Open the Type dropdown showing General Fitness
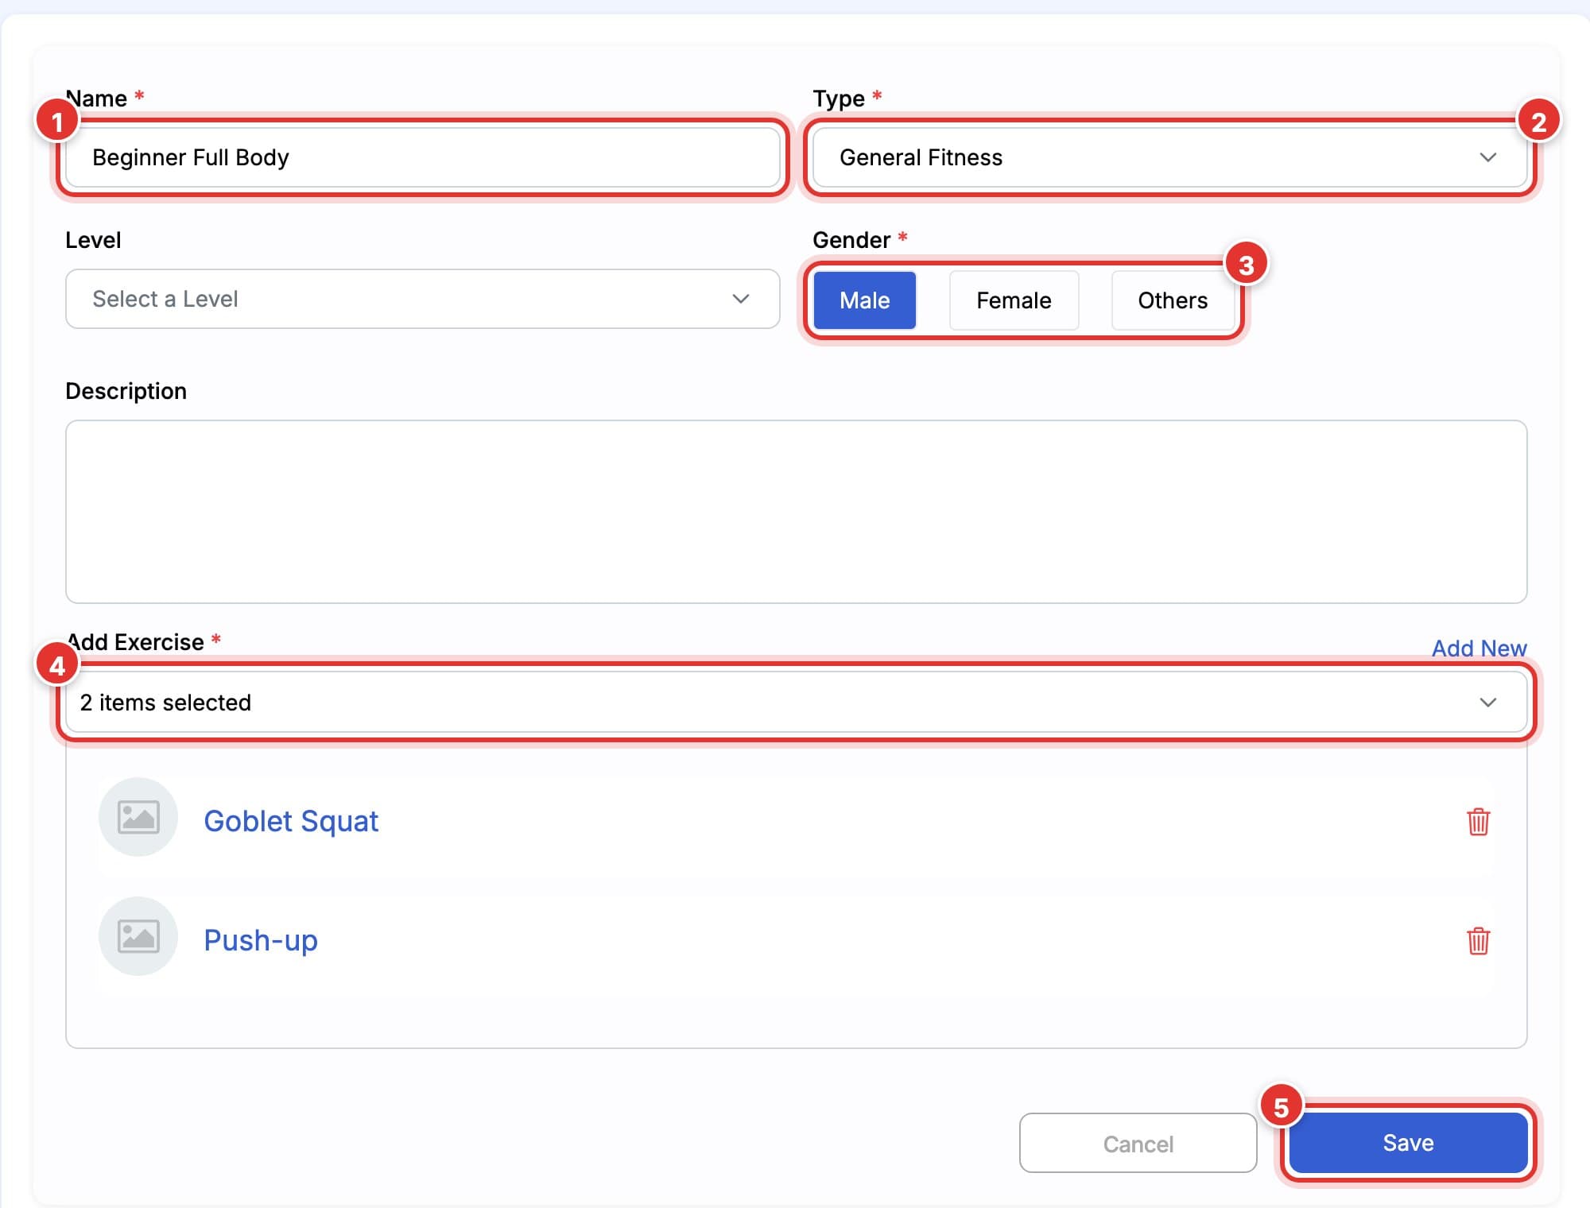Viewport: 1590px width, 1208px height. click(x=1169, y=157)
